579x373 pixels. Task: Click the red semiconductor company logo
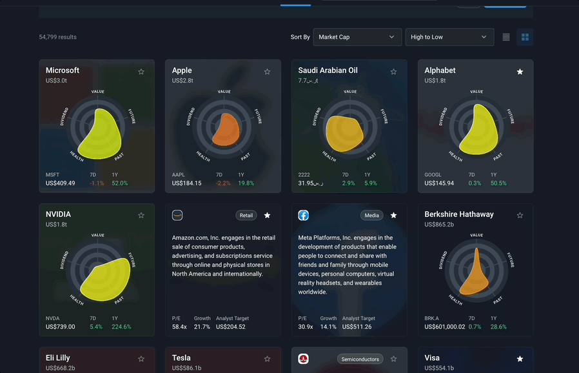(304, 359)
